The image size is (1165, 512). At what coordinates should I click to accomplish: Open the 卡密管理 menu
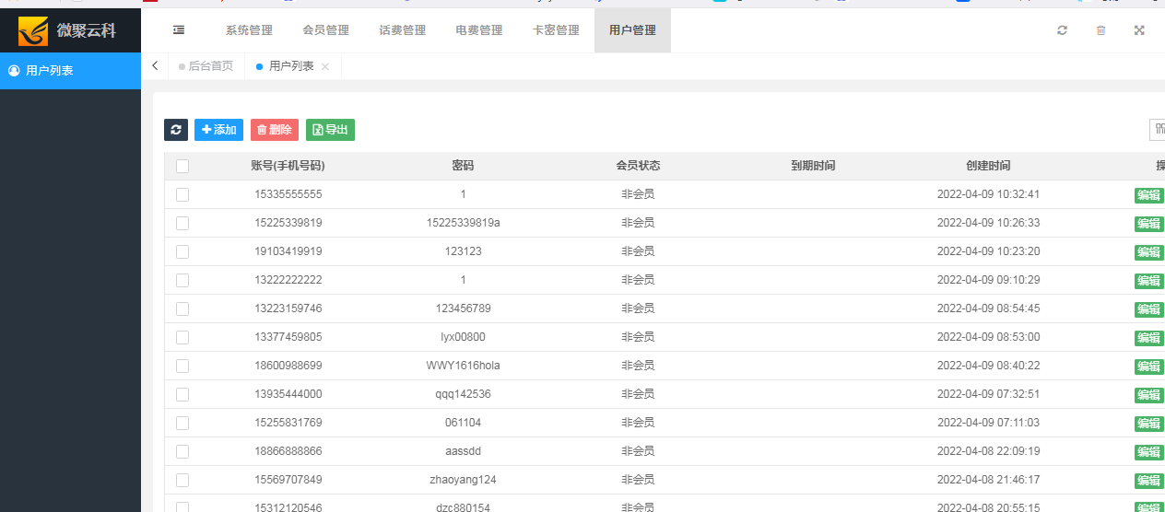click(x=556, y=30)
